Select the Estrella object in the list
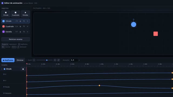This screenshot has width=173, height=97. [16, 32]
